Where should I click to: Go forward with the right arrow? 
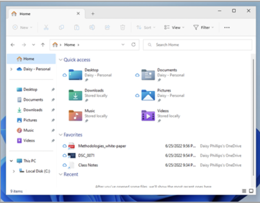[x=24, y=45]
